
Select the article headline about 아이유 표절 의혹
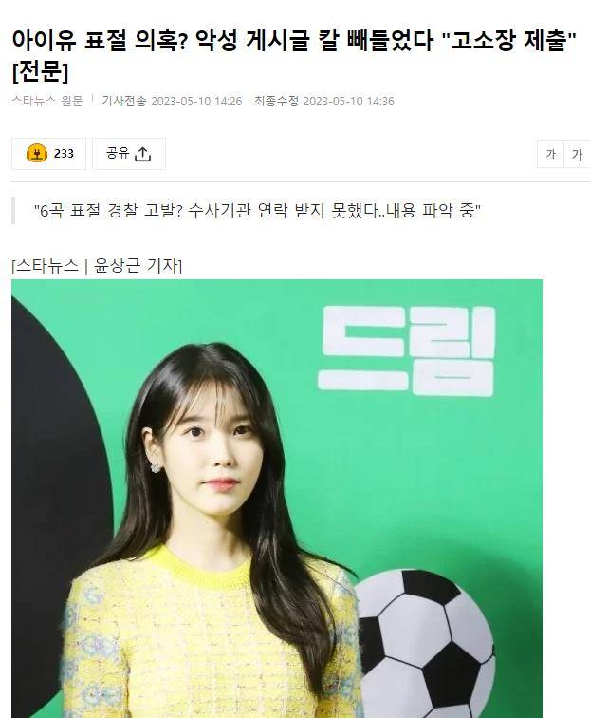pyautogui.click(x=293, y=56)
